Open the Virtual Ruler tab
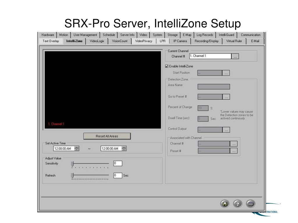 [x=234, y=41]
